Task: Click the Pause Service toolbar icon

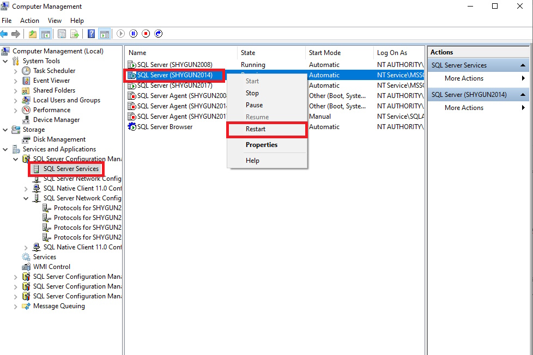Action: pos(133,34)
